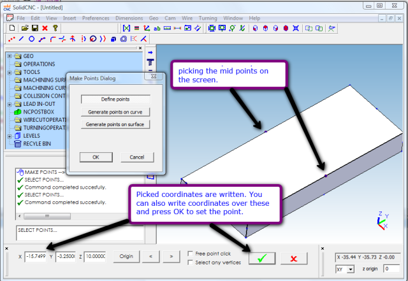Click Generate points on curve button

click(x=115, y=112)
